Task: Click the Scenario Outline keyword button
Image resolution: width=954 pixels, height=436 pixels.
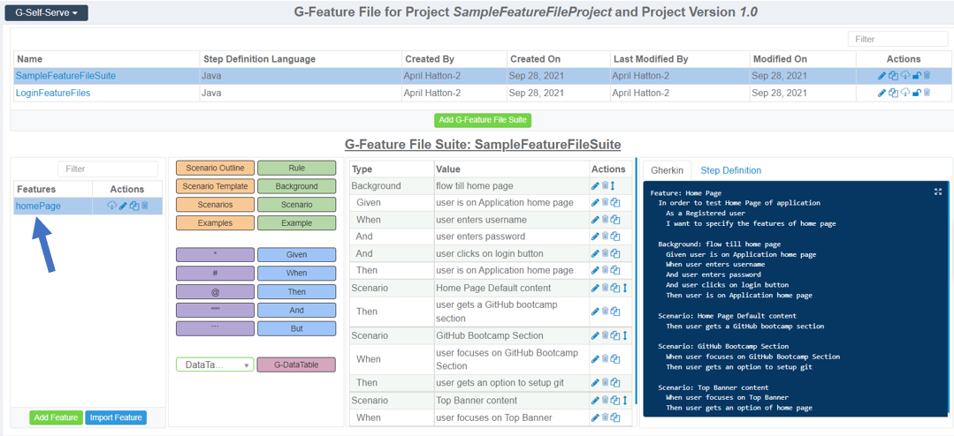Action: pyautogui.click(x=215, y=169)
